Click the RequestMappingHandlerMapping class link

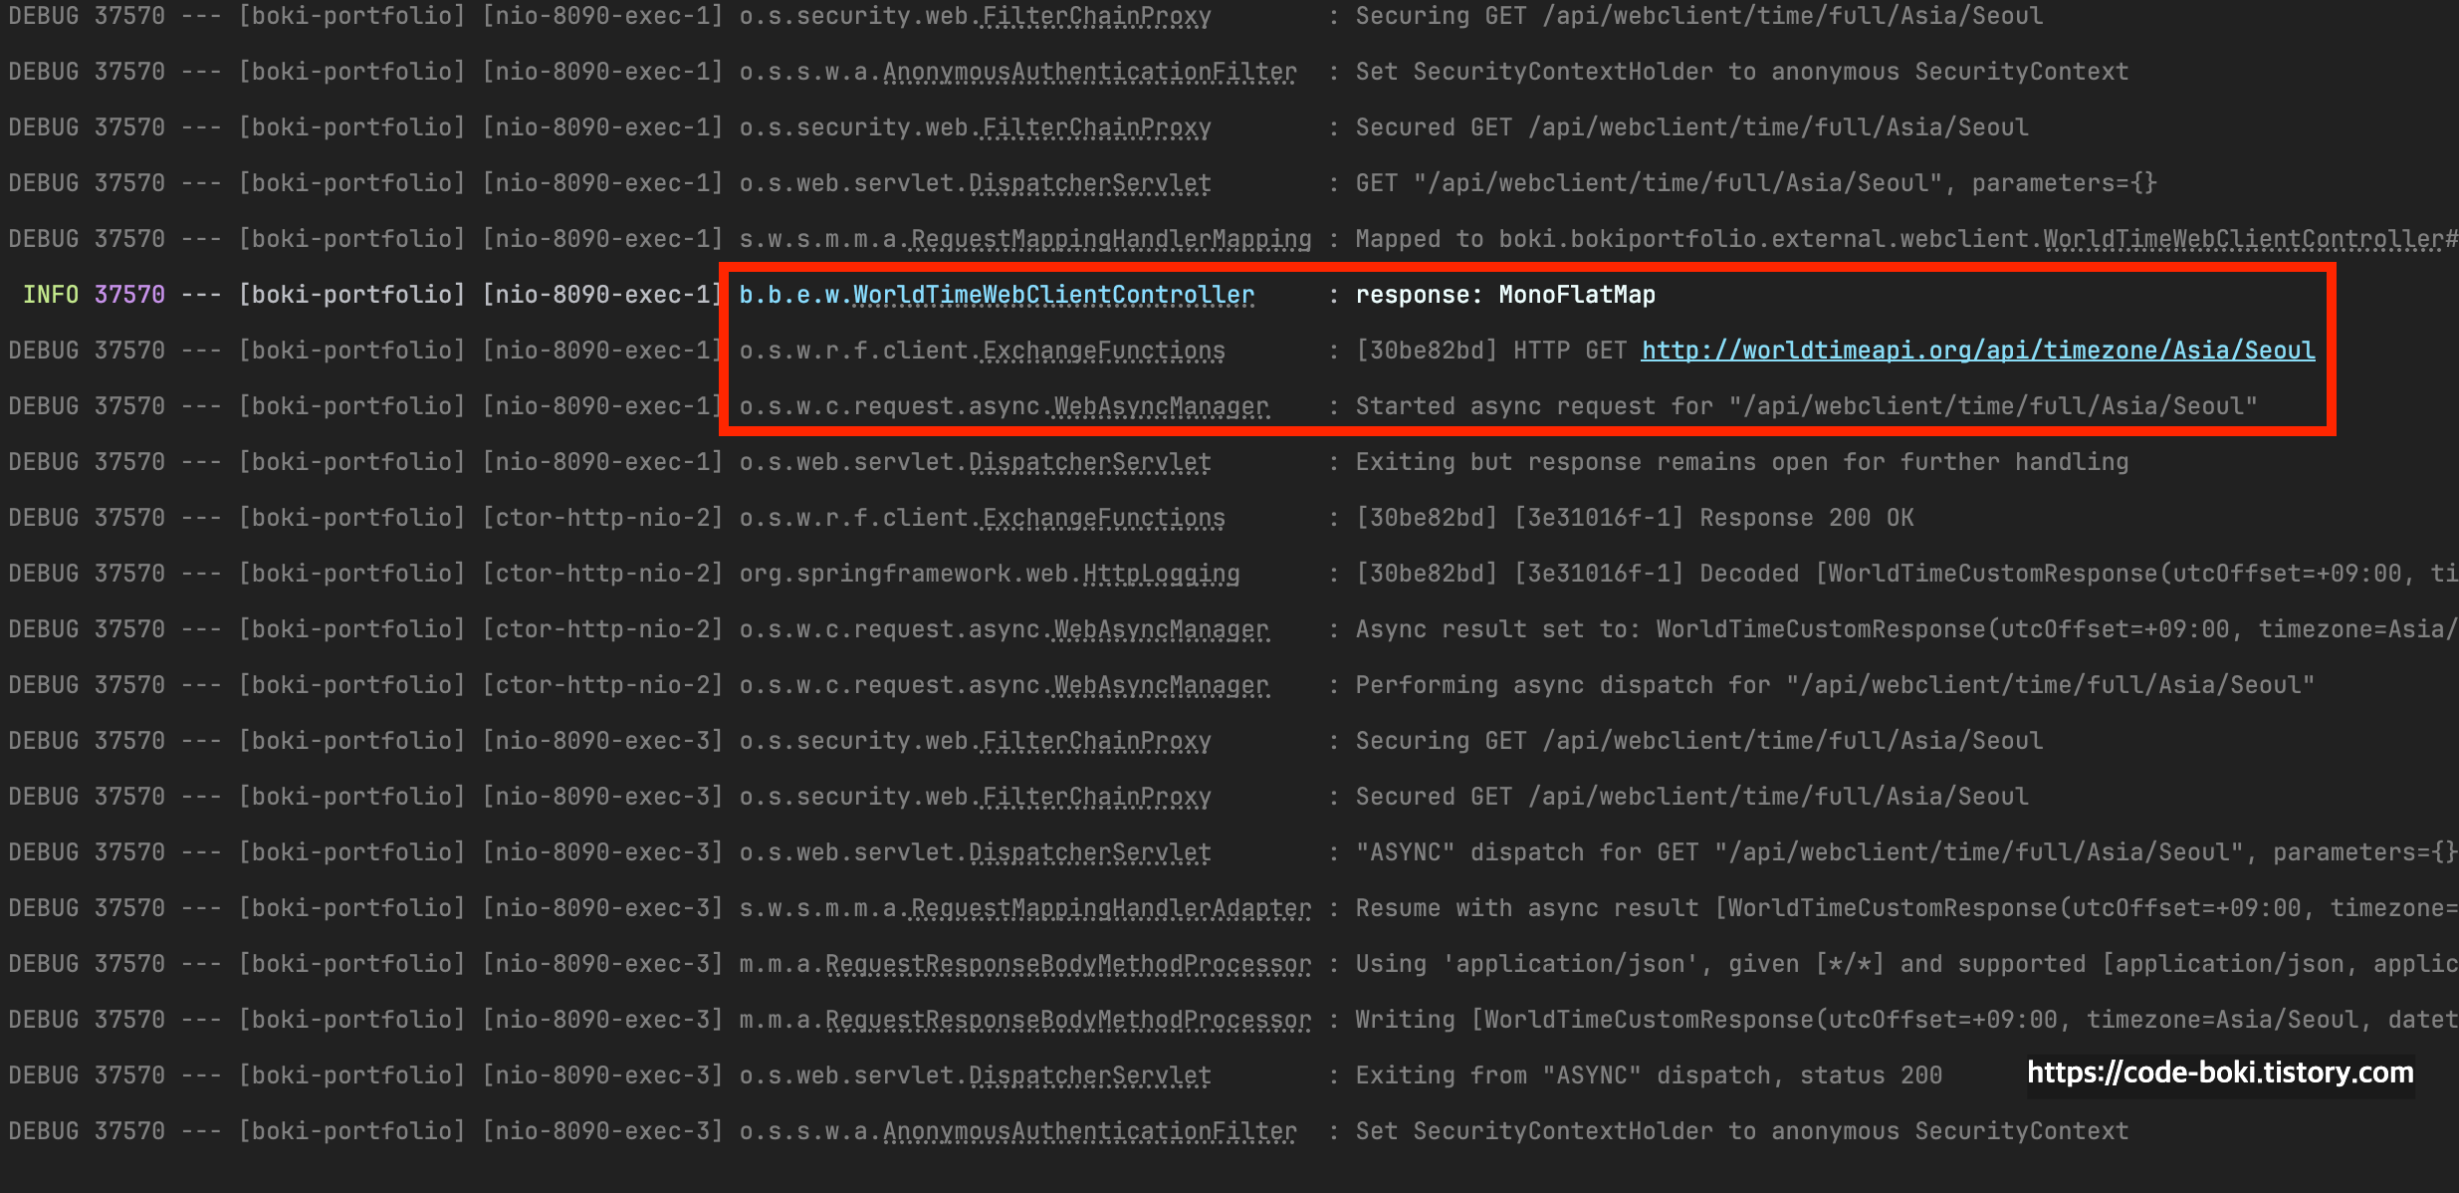click(1111, 239)
